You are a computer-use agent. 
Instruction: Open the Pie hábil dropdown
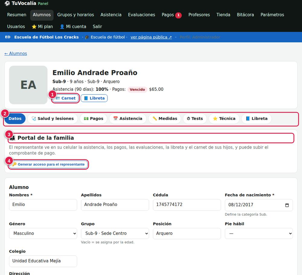[x=259, y=234]
